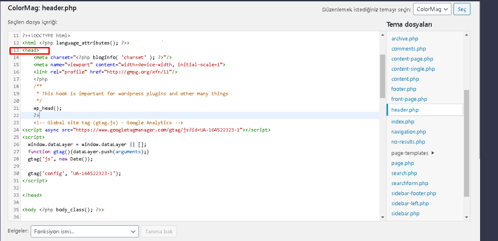Screen dimensions: 498x241
Task: Open content-page.php theme file
Action: click(x=412, y=59)
